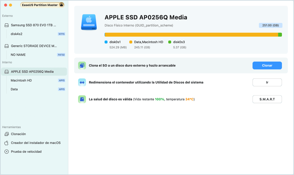
Task: Click 'Disco Físico Interno' subtitle
Action: 139,25
